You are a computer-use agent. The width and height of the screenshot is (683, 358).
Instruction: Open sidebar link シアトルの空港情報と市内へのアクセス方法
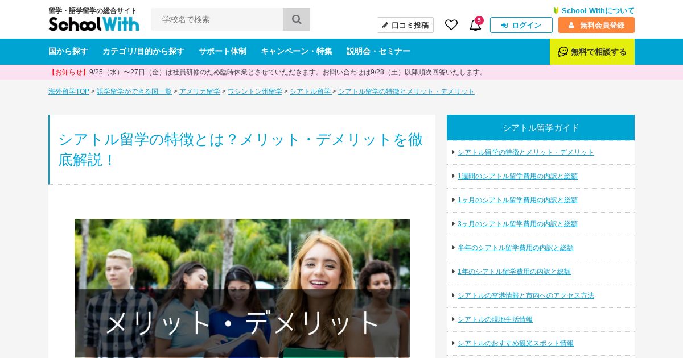pyautogui.click(x=526, y=295)
